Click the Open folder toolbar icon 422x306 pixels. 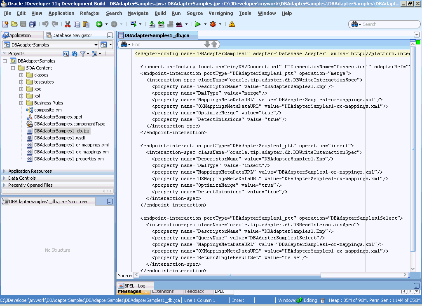tap(14, 24)
